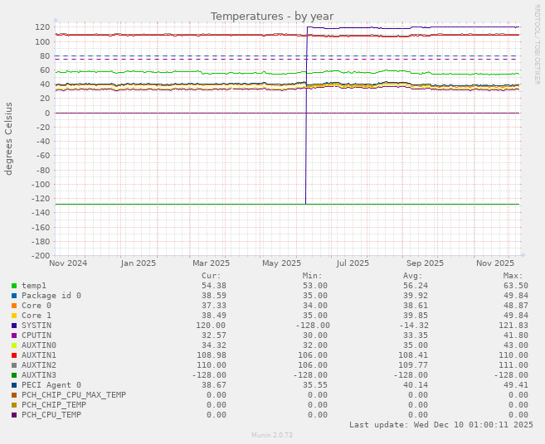This screenshot has height=444, width=545.
Task: Click the CPUTIN purple legend swatch
Action: click(x=14, y=335)
